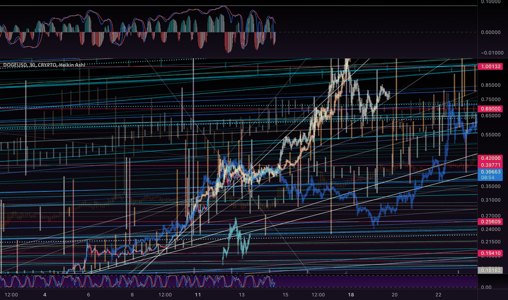
Task: Click the -0.01000 indicator scale value
Action: pyautogui.click(x=492, y=53)
